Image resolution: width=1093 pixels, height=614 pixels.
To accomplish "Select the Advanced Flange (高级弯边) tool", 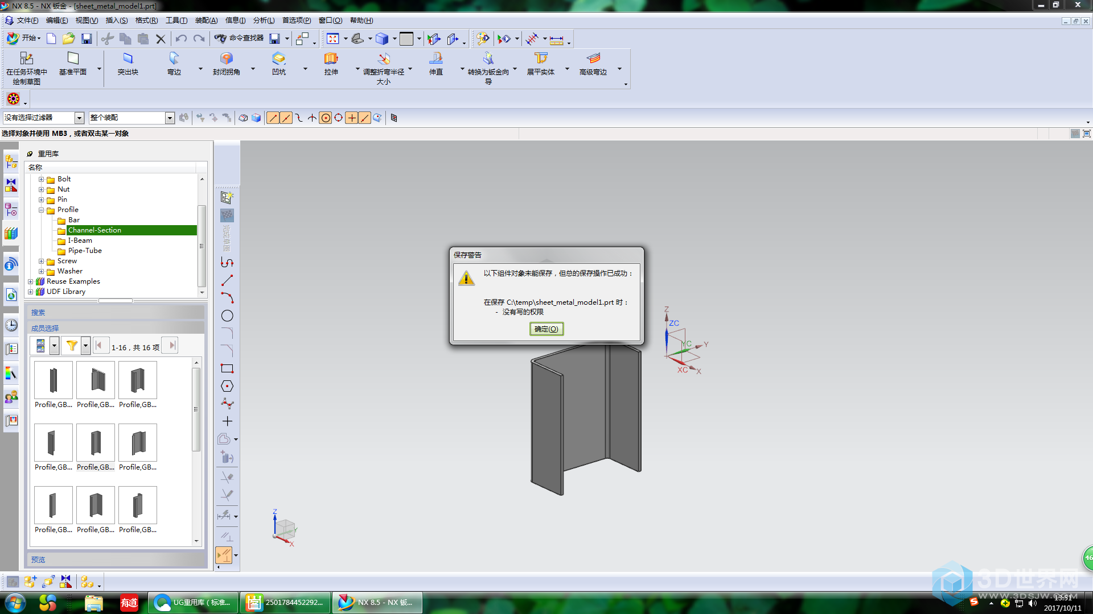I will coord(593,64).
